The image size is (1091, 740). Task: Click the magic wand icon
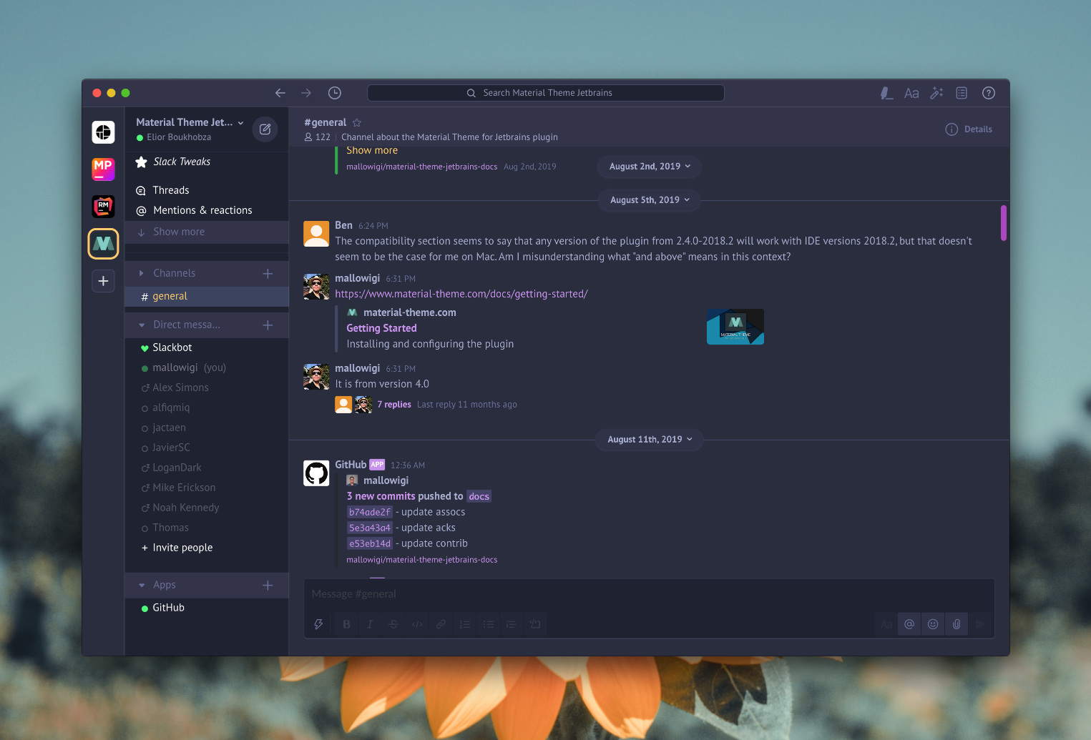click(x=936, y=93)
